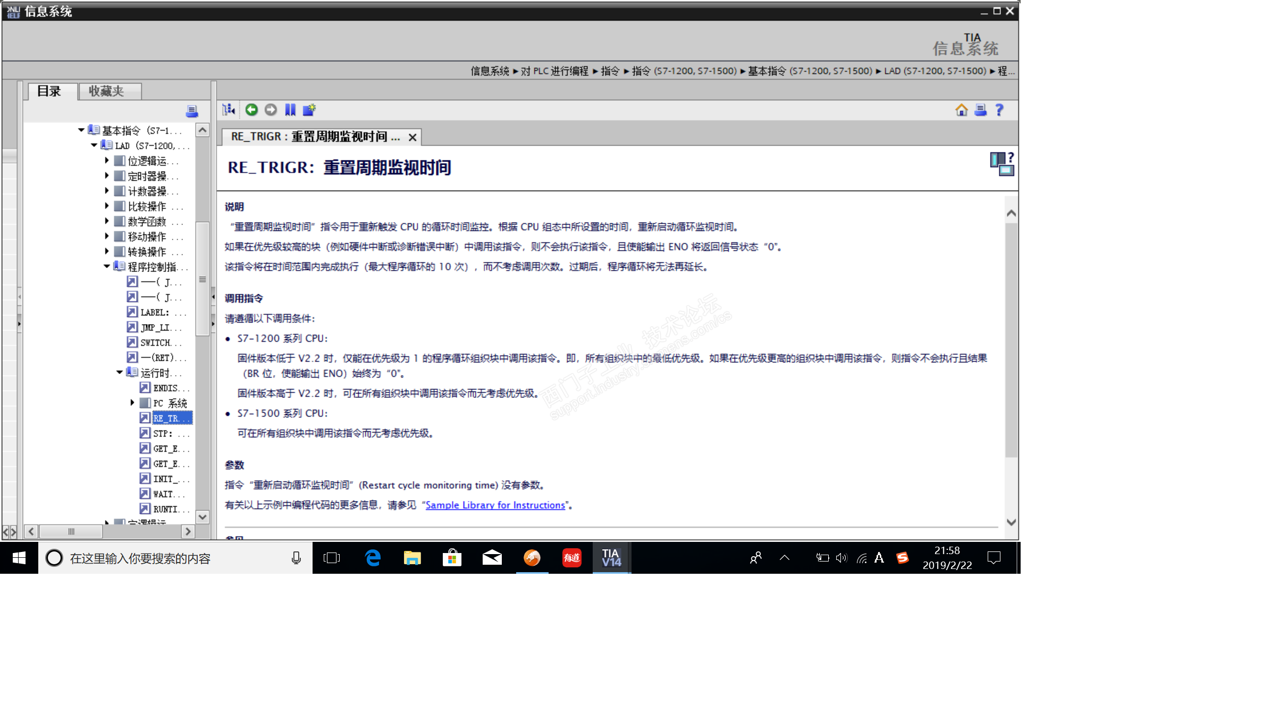Click the blue bookmark favorites icon

pos(290,110)
